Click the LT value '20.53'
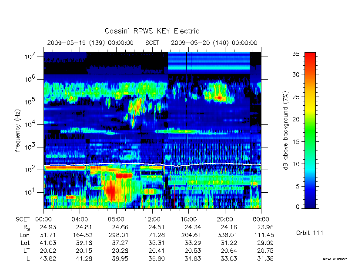The image size is (348, 261). pyautogui.click(x=193, y=251)
